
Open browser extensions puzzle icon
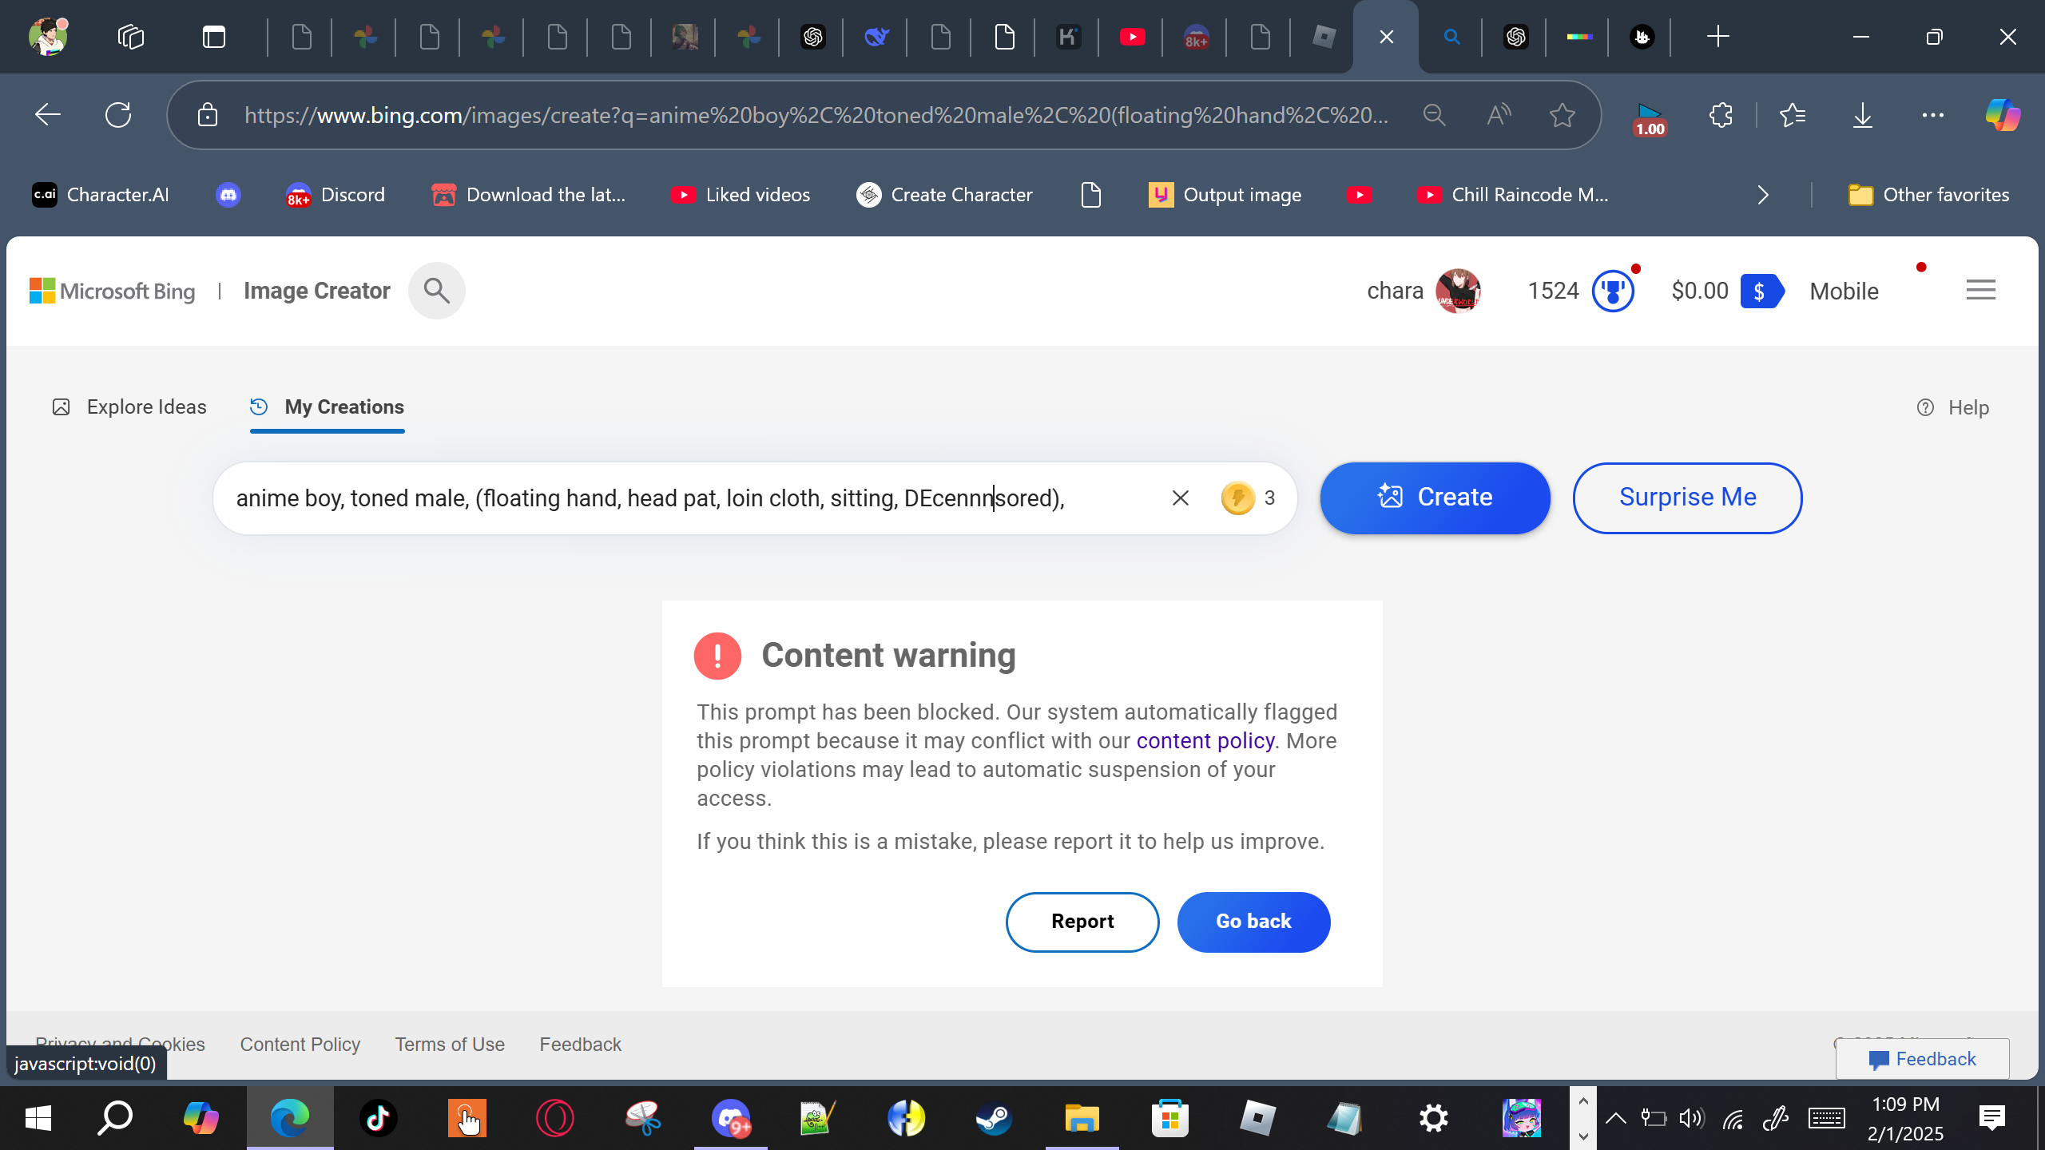1721,115
